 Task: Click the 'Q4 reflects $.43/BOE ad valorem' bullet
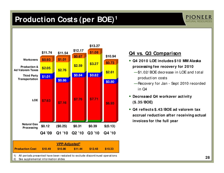tap(169, 115)
